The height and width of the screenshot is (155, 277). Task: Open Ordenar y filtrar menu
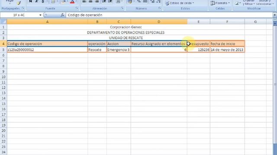click(249, 3)
